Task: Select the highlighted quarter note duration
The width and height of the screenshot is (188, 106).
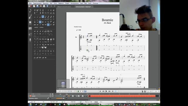Action: (x=43, y=16)
